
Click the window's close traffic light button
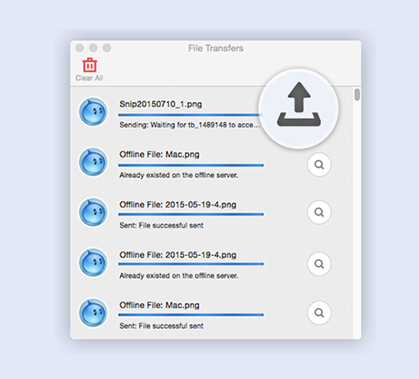(x=80, y=48)
